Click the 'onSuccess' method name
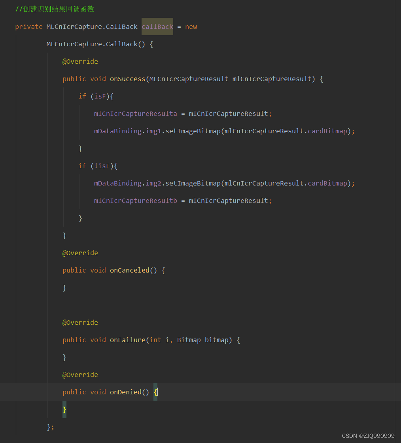This screenshot has height=443, width=401. coord(128,79)
